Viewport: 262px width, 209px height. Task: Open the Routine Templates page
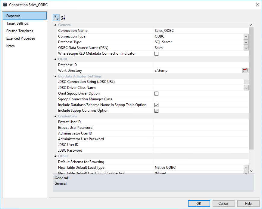coord(20,31)
